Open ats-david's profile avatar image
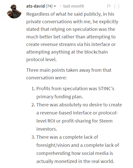This screenshot has width=133, height=168. (14, 11)
